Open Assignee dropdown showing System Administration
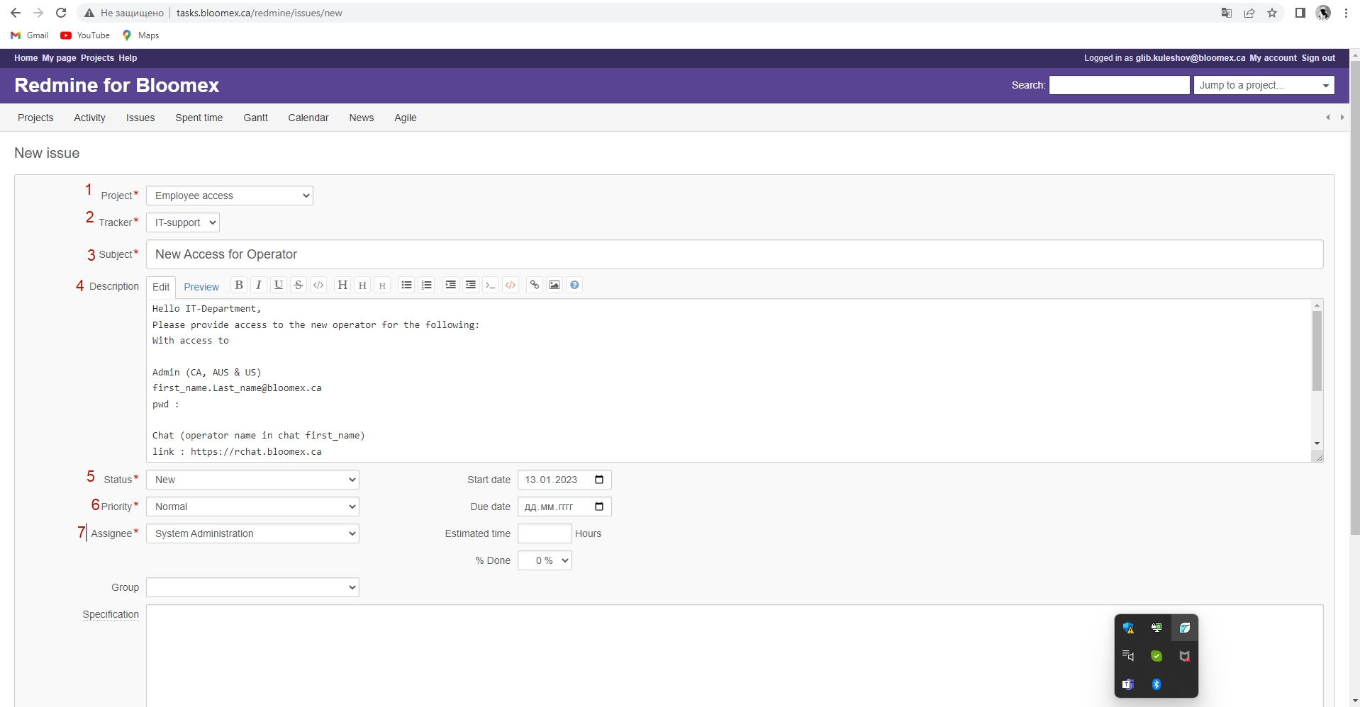The image size is (1360, 707). coord(252,533)
